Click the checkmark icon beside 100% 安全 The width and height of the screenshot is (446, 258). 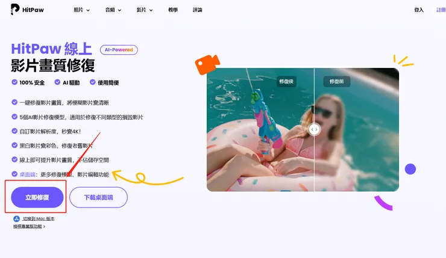click(14, 82)
